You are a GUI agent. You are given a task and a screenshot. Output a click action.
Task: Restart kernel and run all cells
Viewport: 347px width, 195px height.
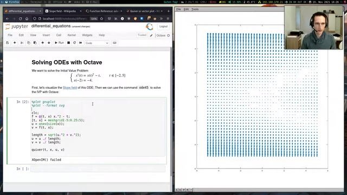coord(81,43)
